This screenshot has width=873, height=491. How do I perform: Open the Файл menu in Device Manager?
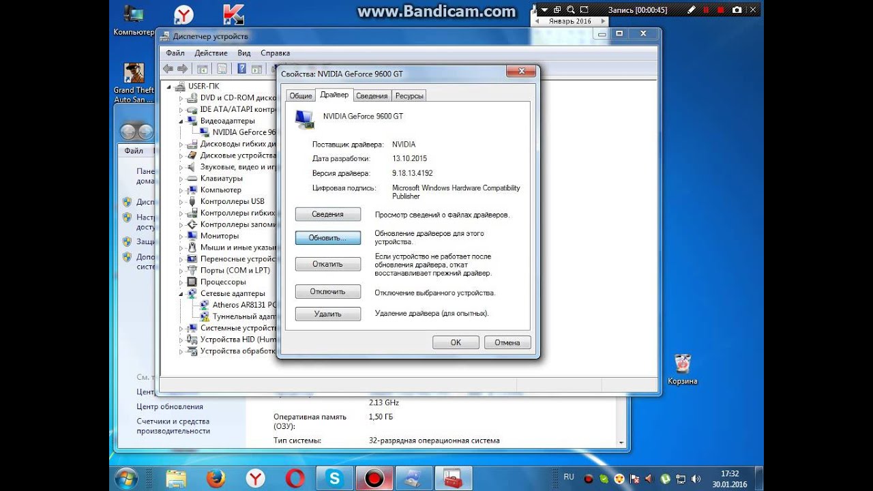(x=175, y=53)
